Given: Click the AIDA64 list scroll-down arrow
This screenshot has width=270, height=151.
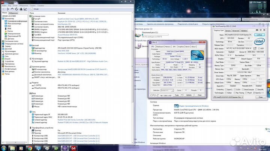Looking at the screenshot, I should [132, 142].
